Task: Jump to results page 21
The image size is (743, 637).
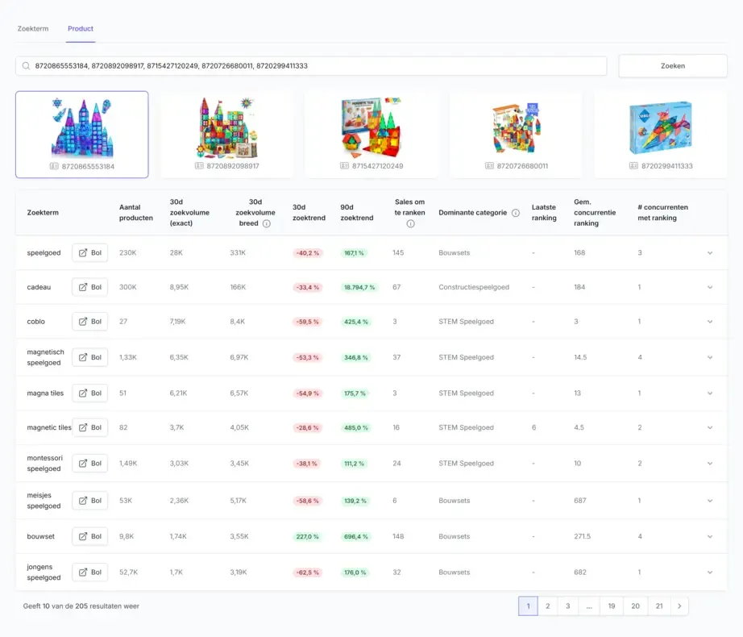Action: [x=659, y=606]
